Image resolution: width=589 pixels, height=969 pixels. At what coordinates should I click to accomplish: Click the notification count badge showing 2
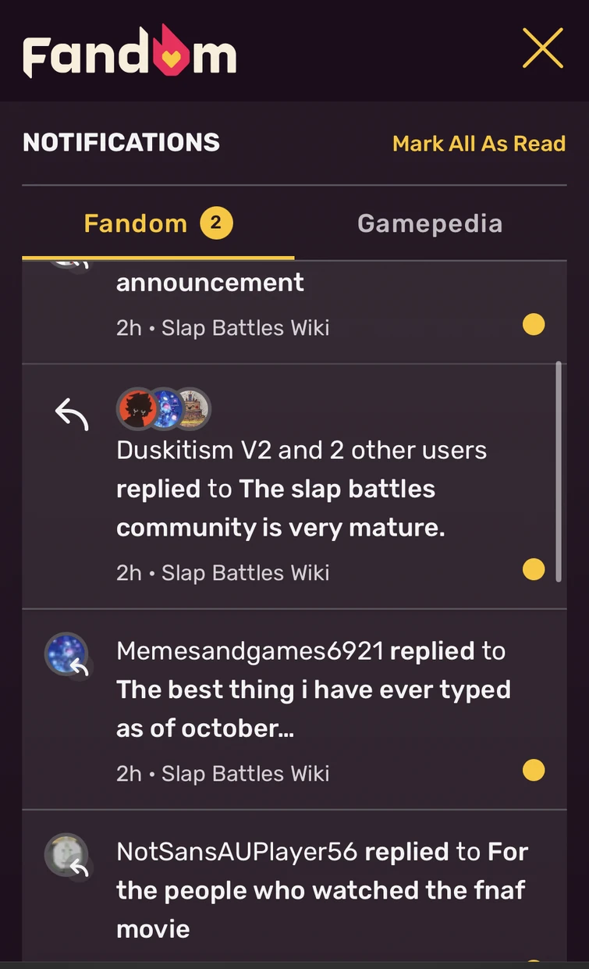pos(215,223)
